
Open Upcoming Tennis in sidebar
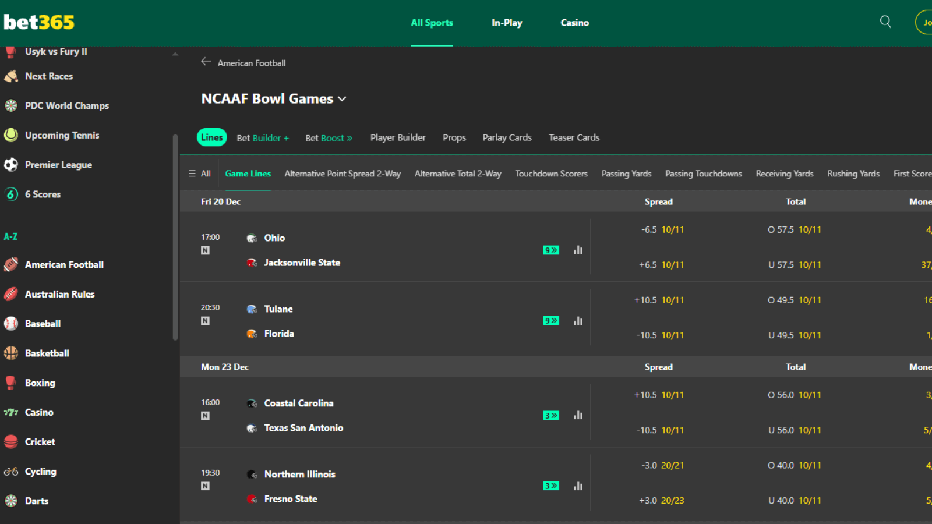pos(62,135)
